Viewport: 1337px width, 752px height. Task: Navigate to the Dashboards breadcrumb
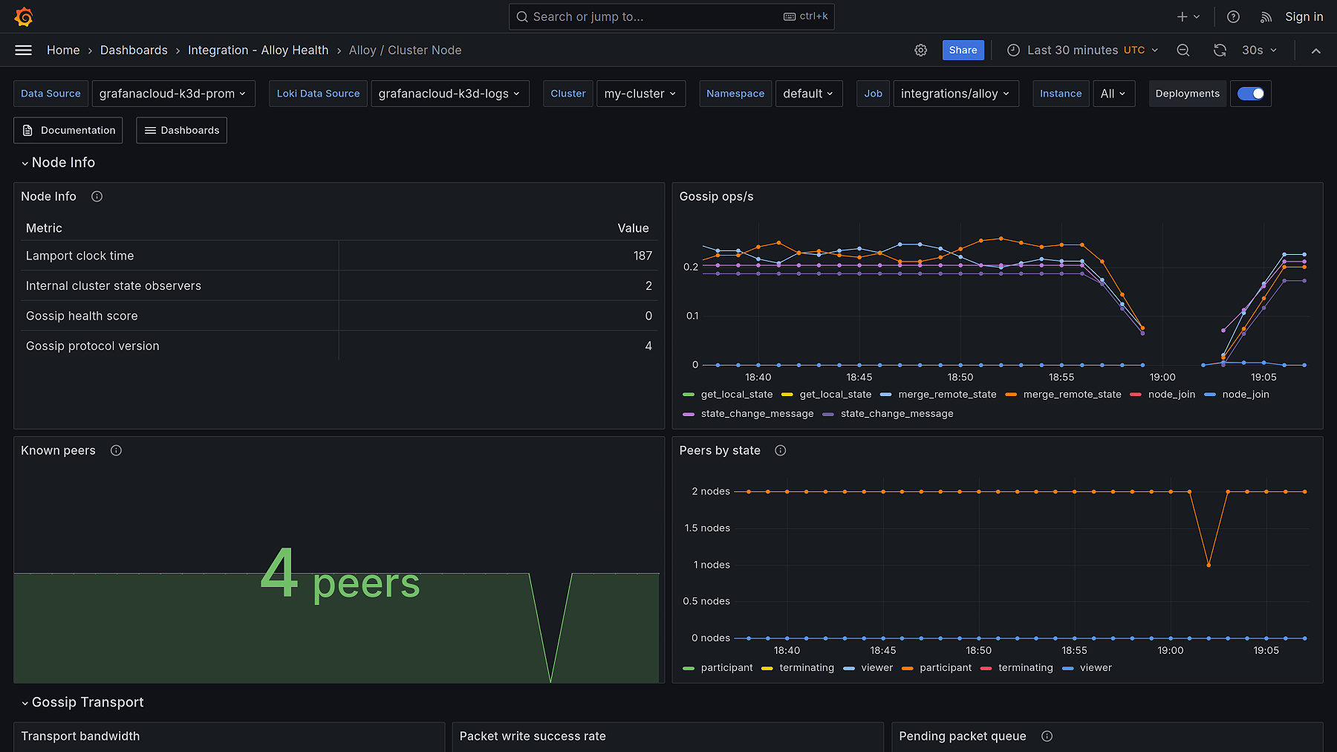coord(134,50)
